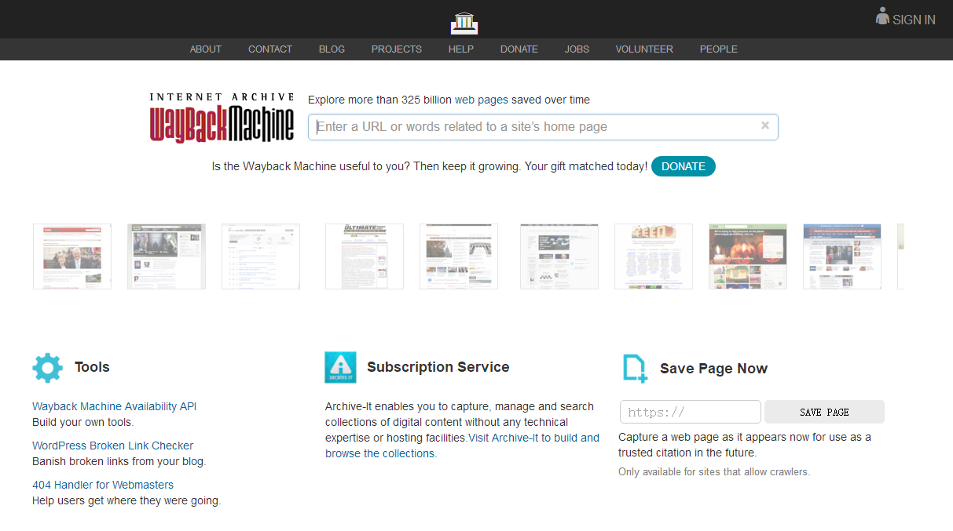Click the Wayback Machine logo
The image size is (953, 531).
pyautogui.click(x=222, y=118)
